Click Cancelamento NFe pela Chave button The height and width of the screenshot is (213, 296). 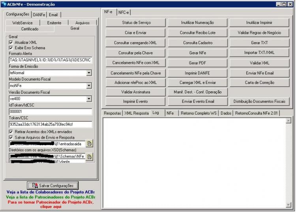(135, 73)
